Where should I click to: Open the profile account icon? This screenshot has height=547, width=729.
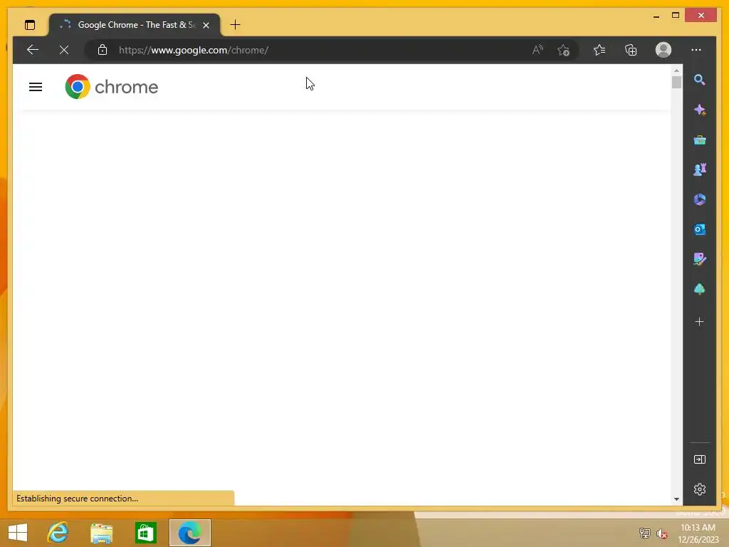click(664, 50)
